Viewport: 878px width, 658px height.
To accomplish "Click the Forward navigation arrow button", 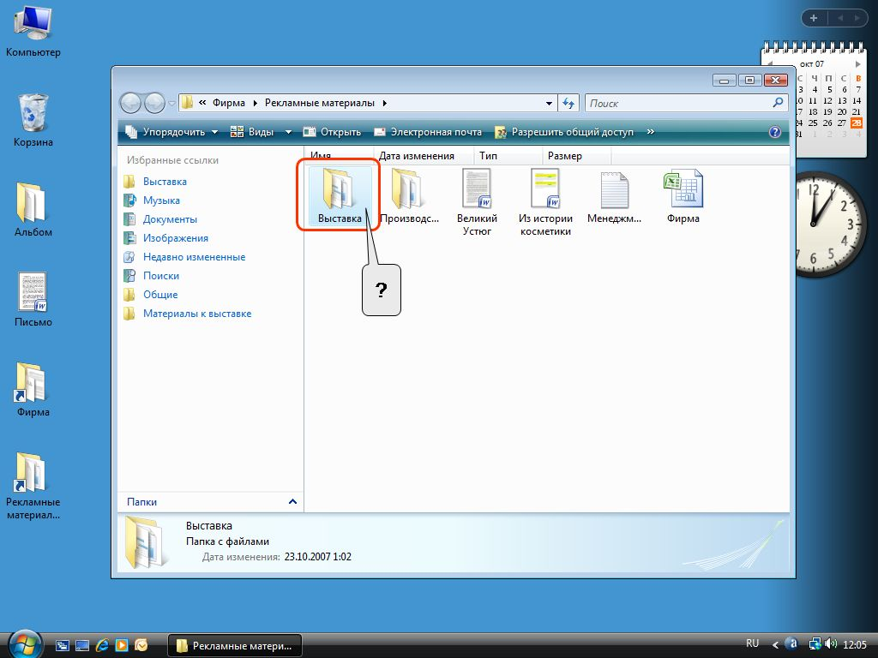I will (x=154, y=103).
